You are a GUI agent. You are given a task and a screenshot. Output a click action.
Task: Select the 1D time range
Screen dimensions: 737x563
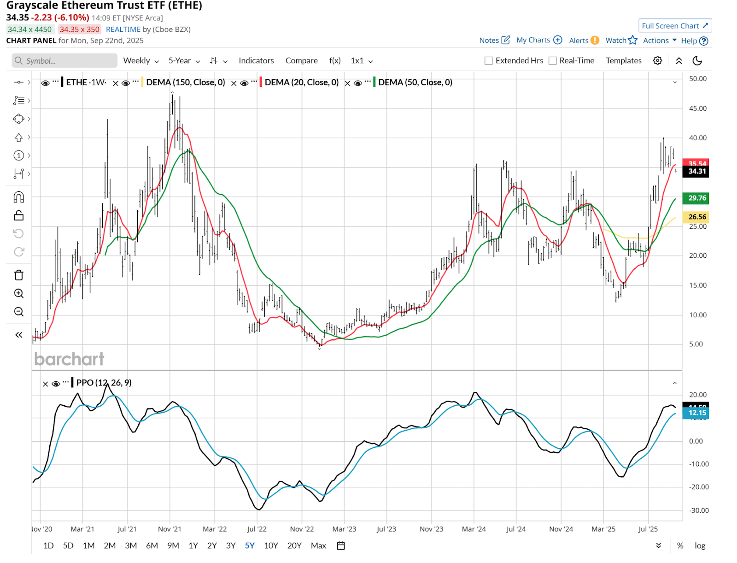pos(48,545)
